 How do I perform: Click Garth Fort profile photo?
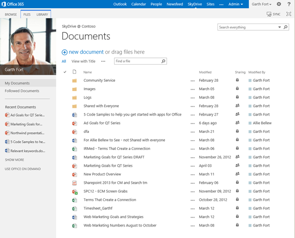(28, 46)
